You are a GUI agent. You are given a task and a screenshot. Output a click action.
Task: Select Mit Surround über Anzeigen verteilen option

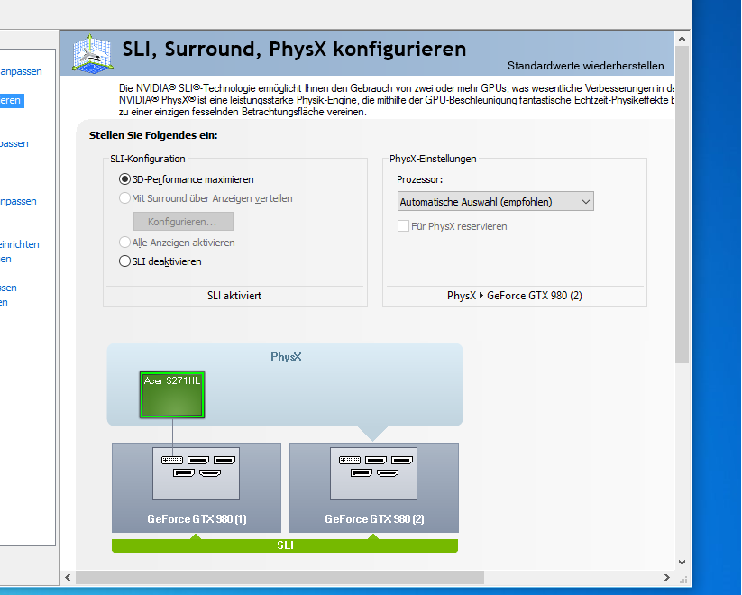pyautogui.click(x=124, y=198)
